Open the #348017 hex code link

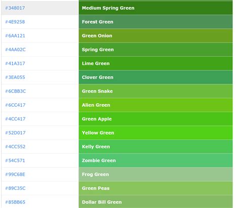coord(15,8)
